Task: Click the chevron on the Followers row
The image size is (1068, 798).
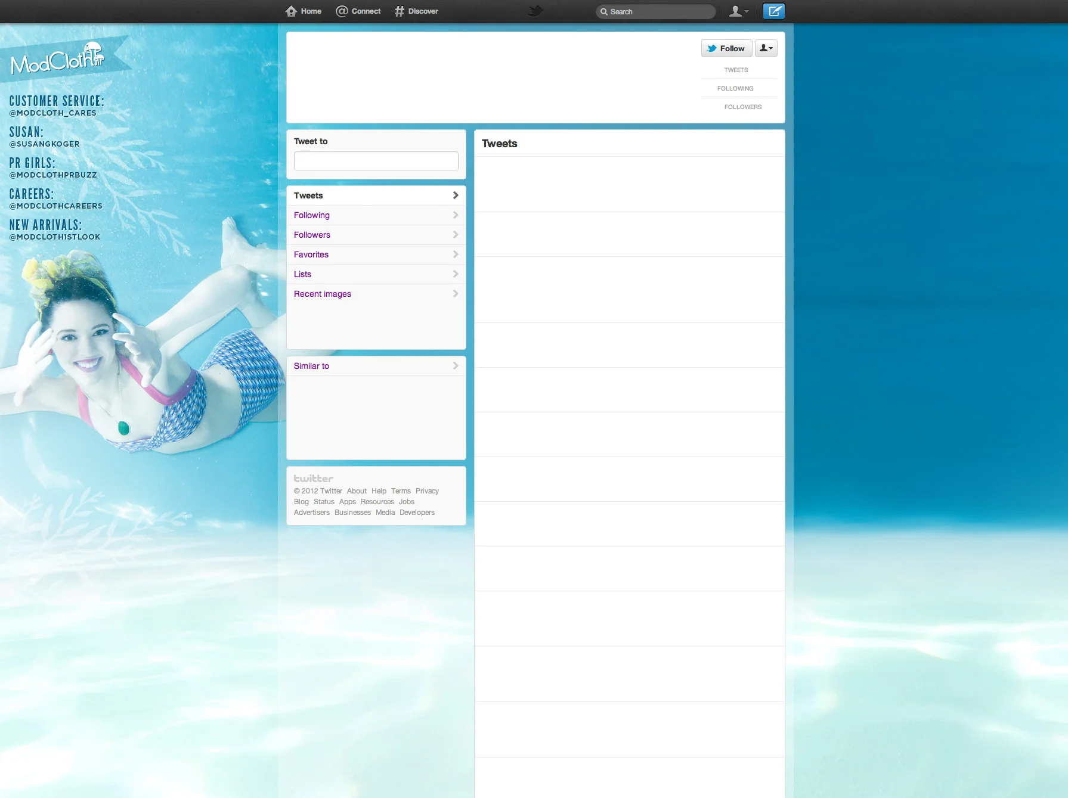Action: (x=456, y=235)
